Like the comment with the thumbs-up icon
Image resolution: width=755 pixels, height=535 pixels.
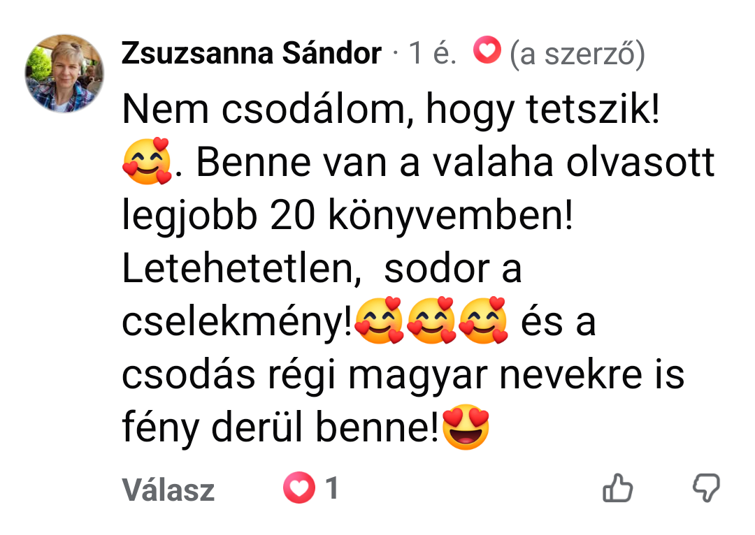pos(617,488)
